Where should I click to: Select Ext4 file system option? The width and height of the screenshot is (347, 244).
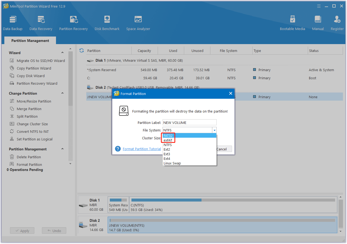[190, 159]
